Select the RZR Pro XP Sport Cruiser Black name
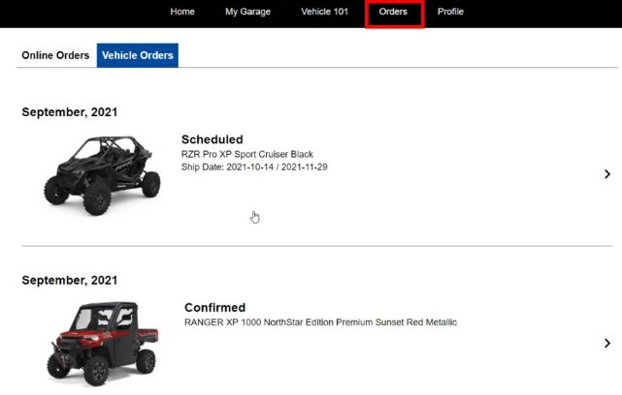The height and width of the screenshot is (395, 622). coord(246,154)
